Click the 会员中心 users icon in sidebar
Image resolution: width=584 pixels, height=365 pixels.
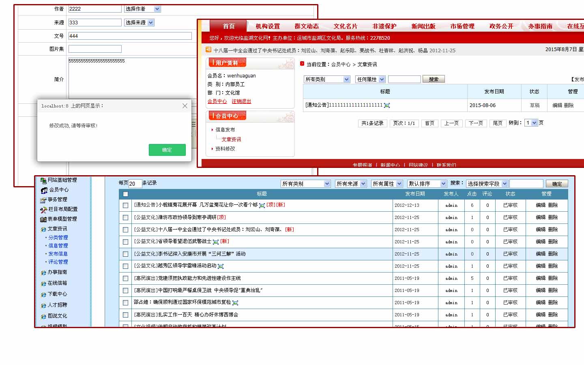pos(44,190)
